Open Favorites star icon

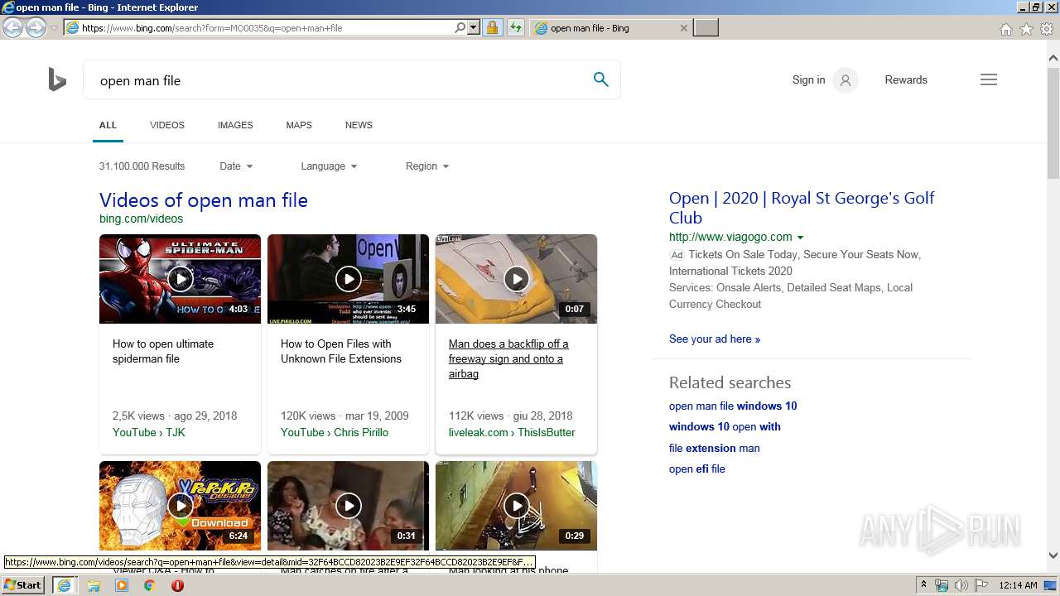(1026, 29)
